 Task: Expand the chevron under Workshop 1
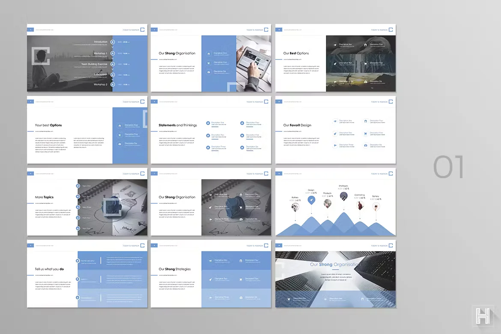click(x=113, y=58)
